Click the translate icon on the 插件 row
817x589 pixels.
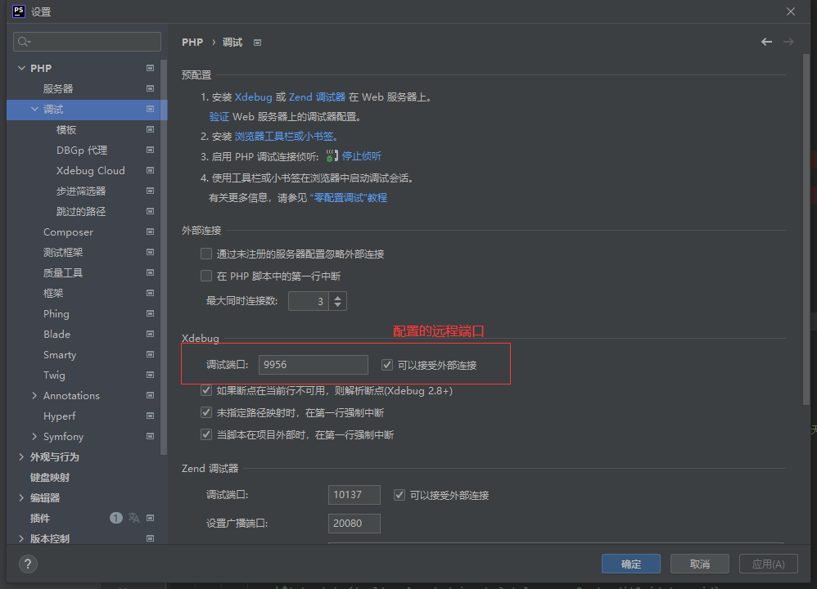click(134, 518)
